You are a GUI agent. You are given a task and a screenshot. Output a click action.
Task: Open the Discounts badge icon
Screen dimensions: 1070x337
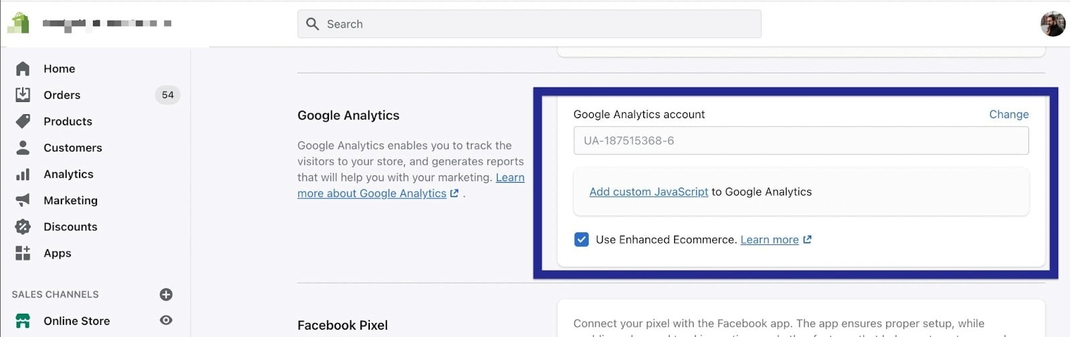pyautogui.click(x=23, y=227)
